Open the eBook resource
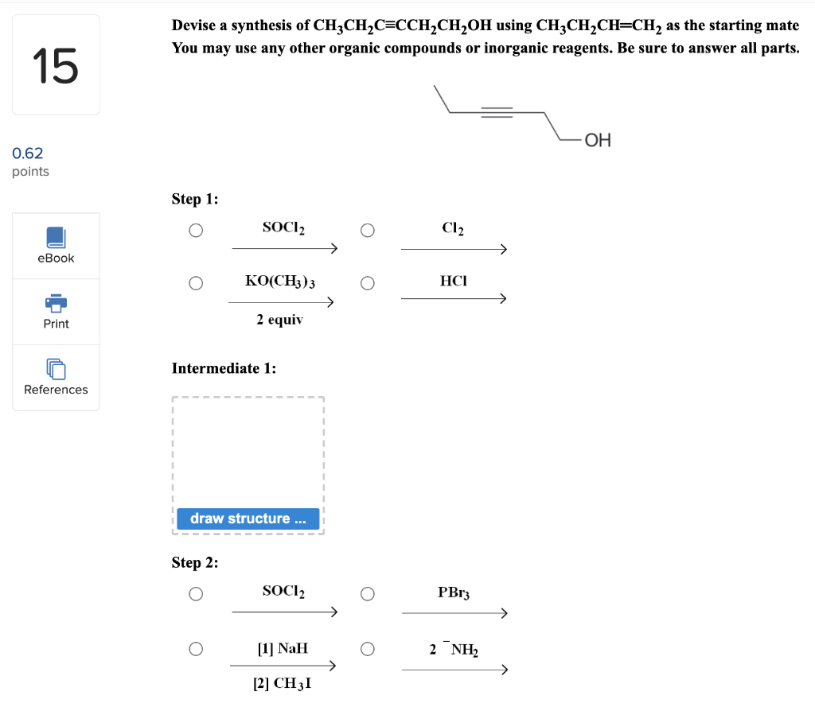This screenshot has height=711, width=815. 56,243
